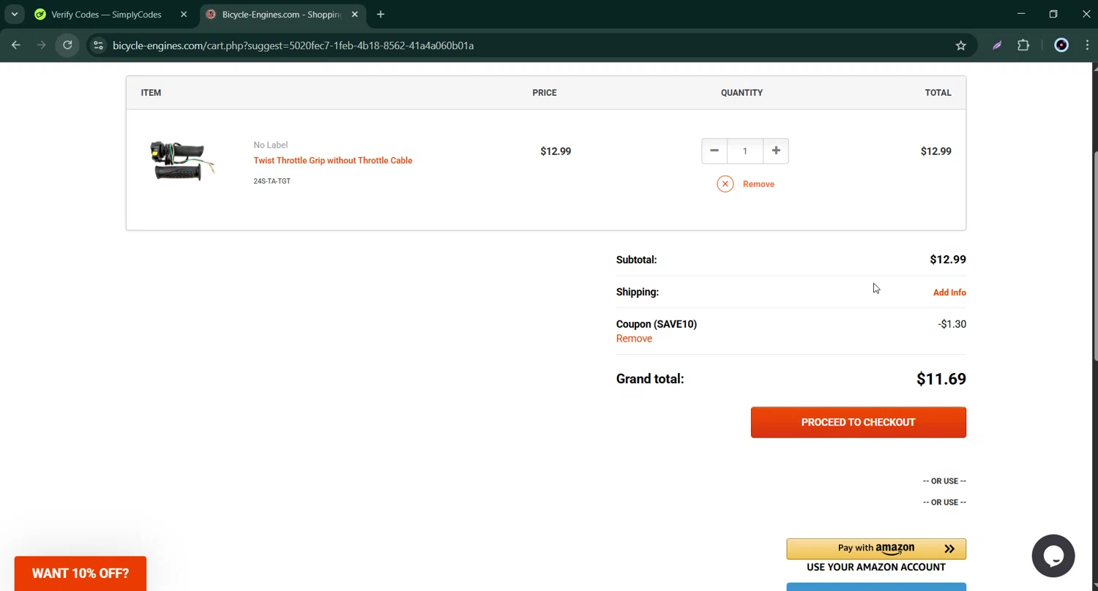View site information icon in address bar
The width and height of the screenshot is (1098, 591).
(98, 45)
